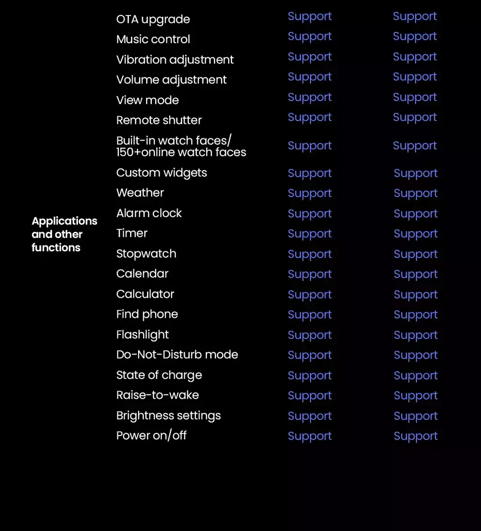Screen dimensions: 481x531
Task: Click the OTA upgrade feature label
Action: 153,20
